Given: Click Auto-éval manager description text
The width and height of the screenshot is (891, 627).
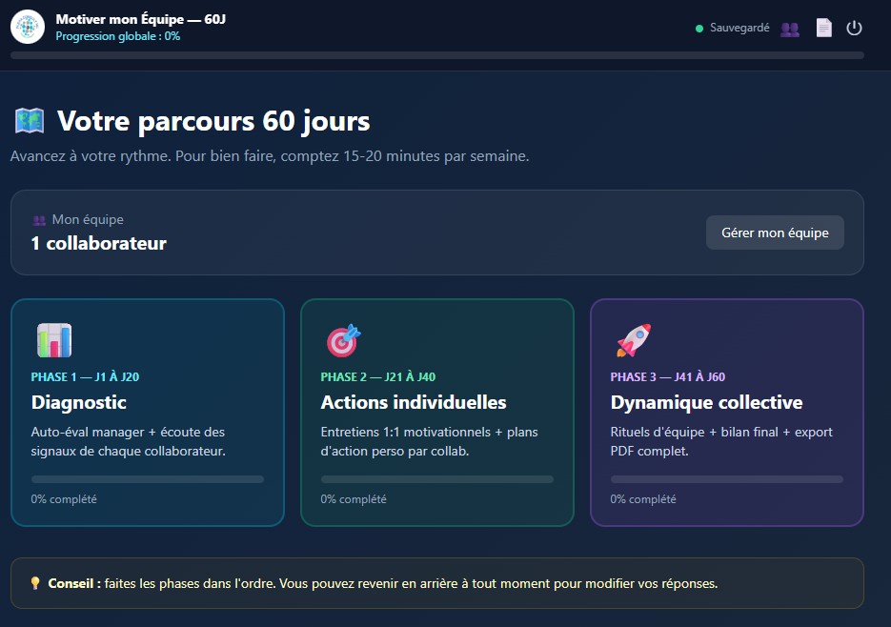Looking at the screenshot, I should (129, 441).
